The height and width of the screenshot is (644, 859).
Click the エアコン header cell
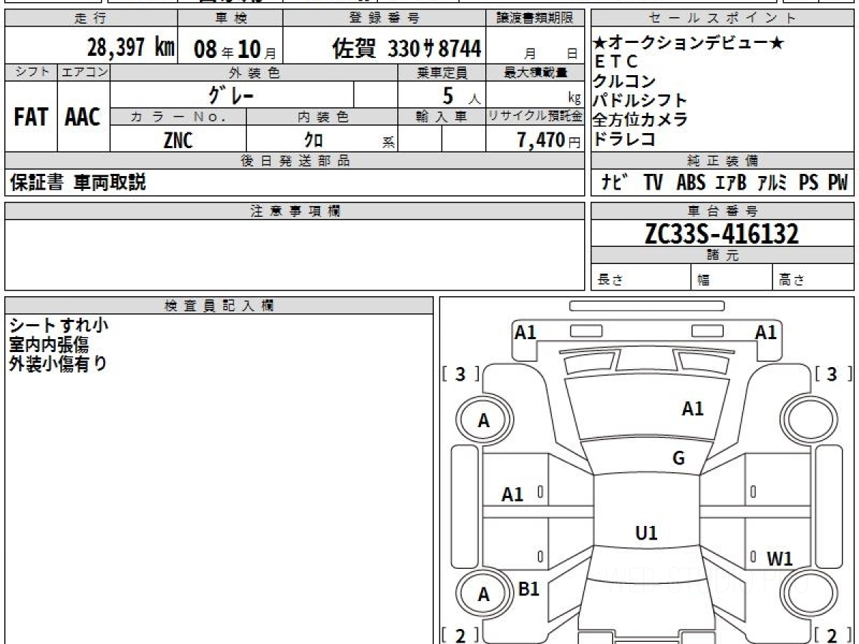[x=84, y=72]
